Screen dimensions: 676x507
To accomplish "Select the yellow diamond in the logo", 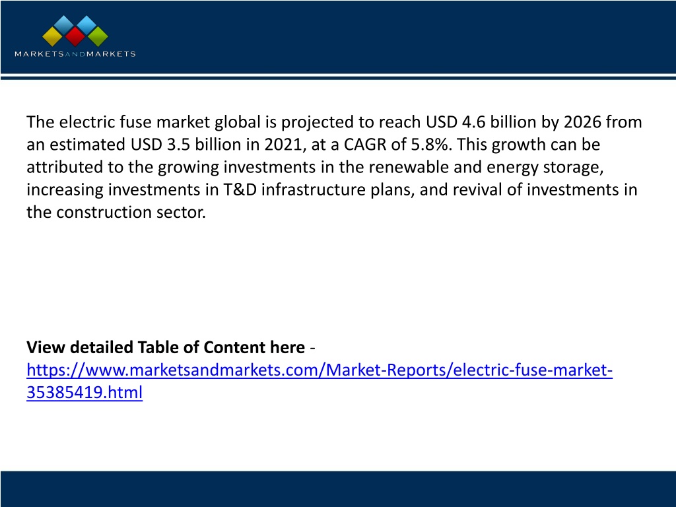I will click(53, 37).
